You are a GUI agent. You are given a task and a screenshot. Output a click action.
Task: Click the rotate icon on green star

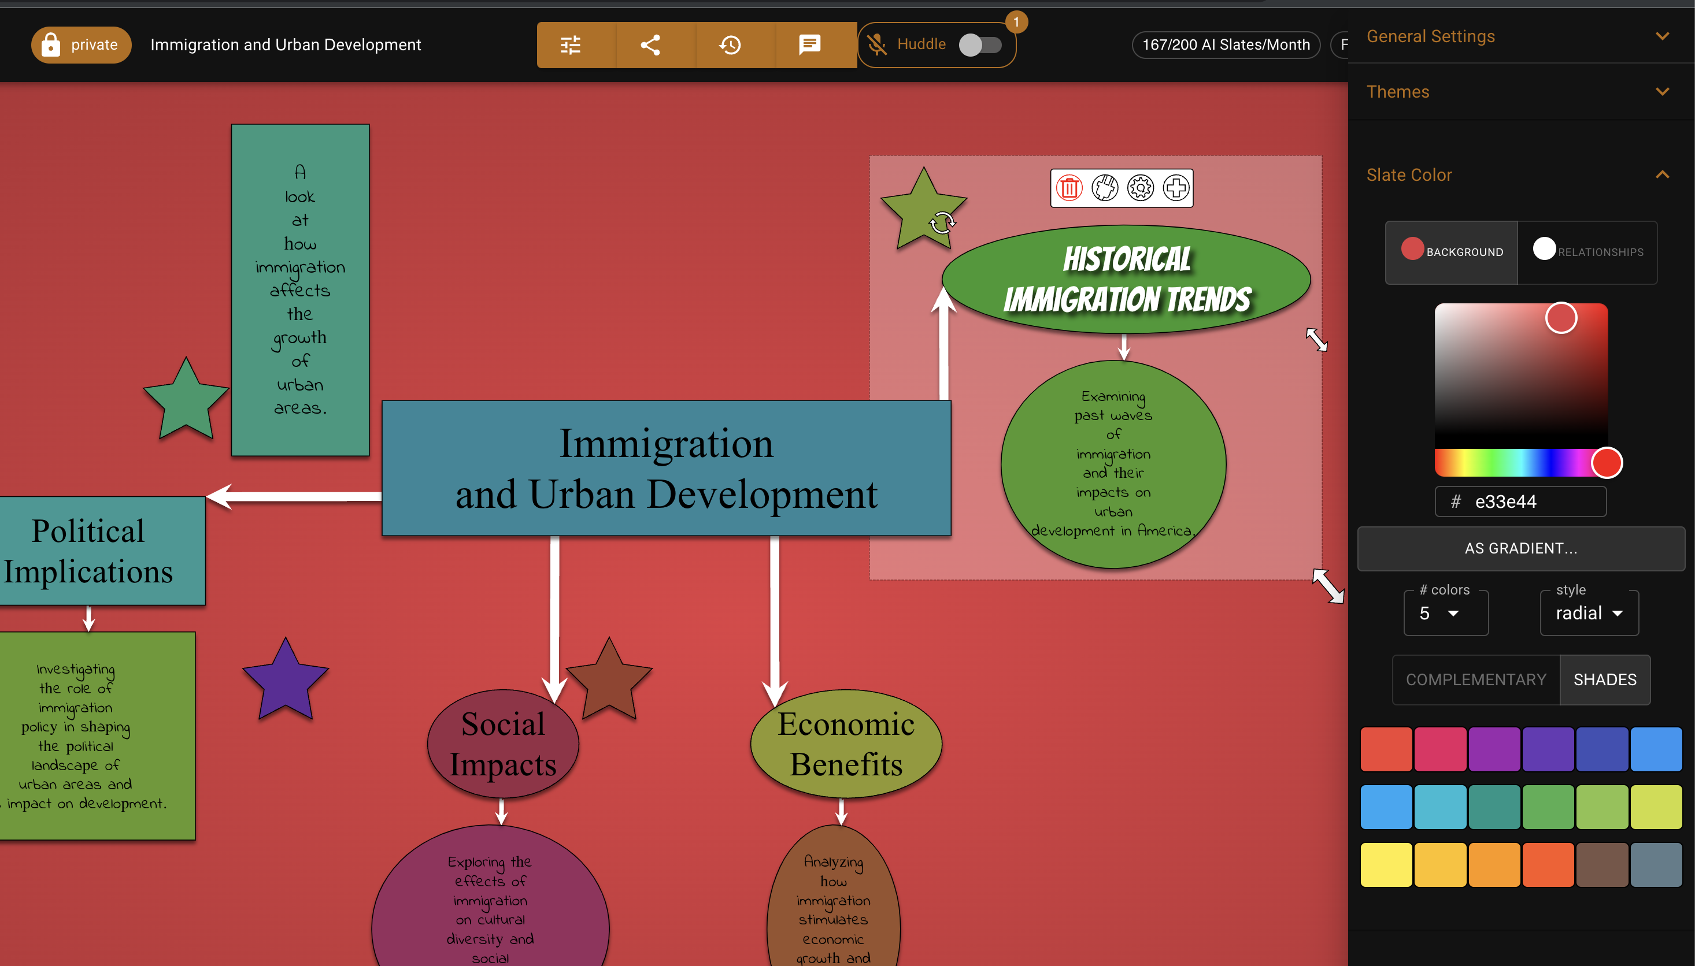click(x=942, y=223)
